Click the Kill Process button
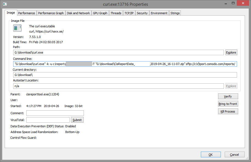This screenshot has height=162, width=251. click(x=228, y=111)
